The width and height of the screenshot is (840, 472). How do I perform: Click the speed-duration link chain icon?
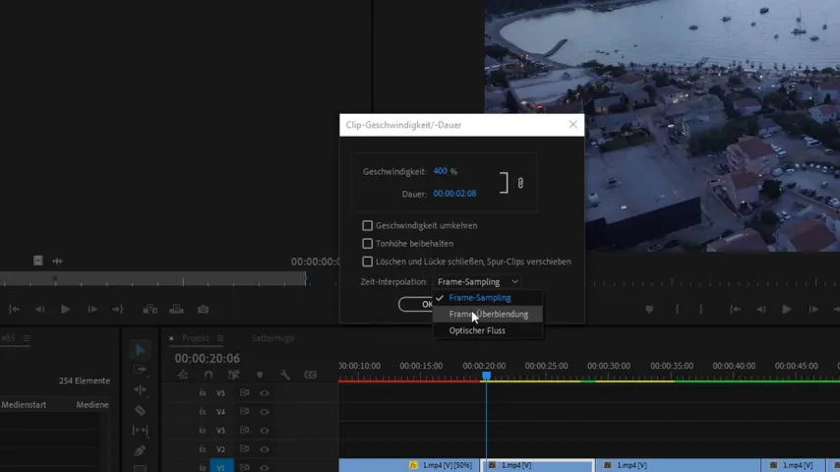520,183
